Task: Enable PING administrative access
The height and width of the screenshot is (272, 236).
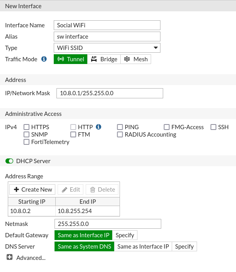Action: click(120, 127)
